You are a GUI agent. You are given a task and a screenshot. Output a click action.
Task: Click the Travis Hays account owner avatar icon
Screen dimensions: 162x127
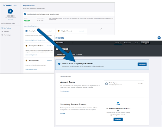point(107,84)
